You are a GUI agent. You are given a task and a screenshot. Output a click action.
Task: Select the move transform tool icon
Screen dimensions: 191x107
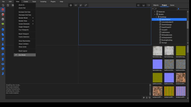71,5
